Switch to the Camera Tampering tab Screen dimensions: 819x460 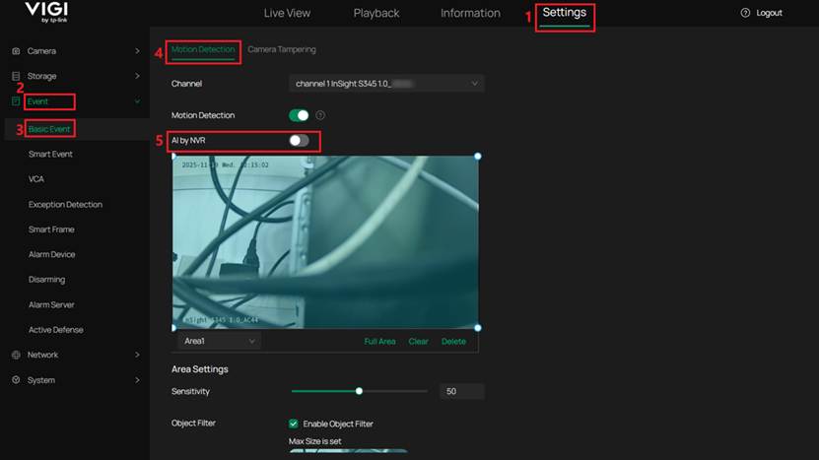(282, 49)
